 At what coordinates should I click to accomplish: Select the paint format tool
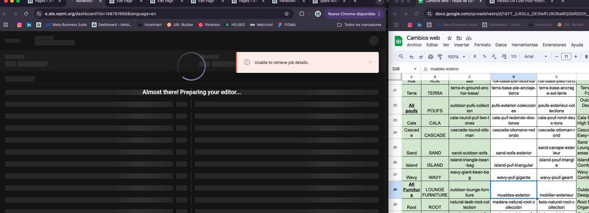tap(440, 57)
